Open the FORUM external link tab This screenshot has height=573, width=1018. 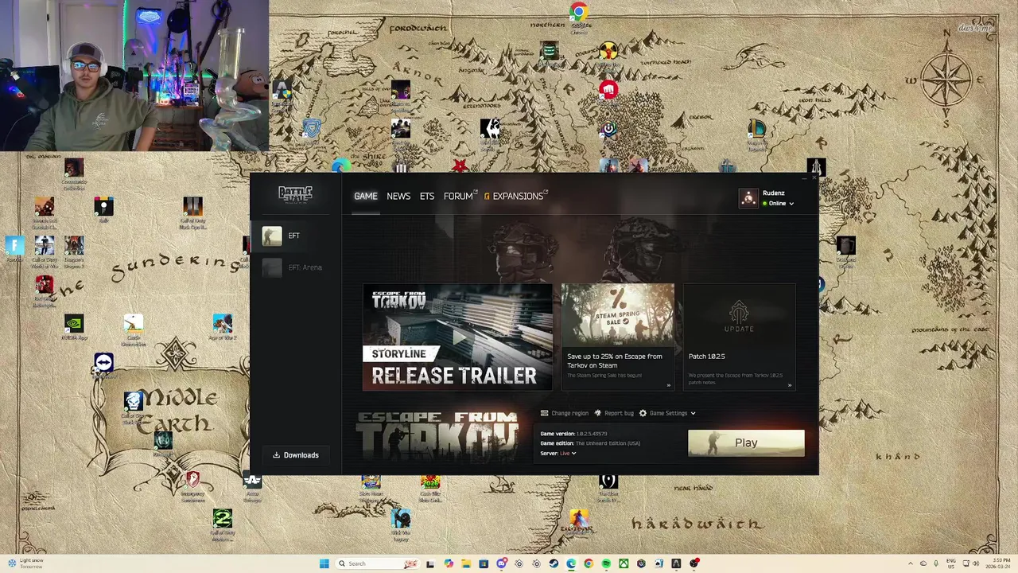point(460,196)
